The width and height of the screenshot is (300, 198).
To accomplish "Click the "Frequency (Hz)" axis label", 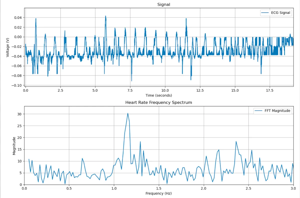I will coord(159,193).
